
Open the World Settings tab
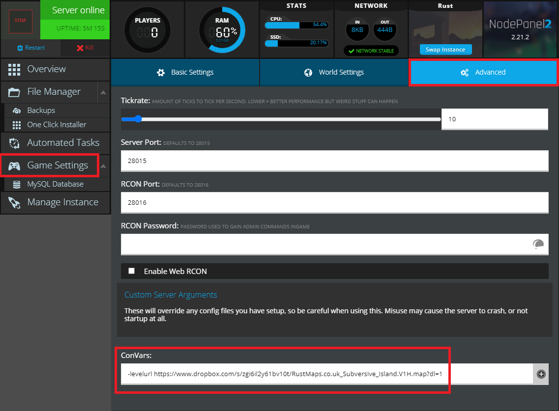(x=334, y=72)
